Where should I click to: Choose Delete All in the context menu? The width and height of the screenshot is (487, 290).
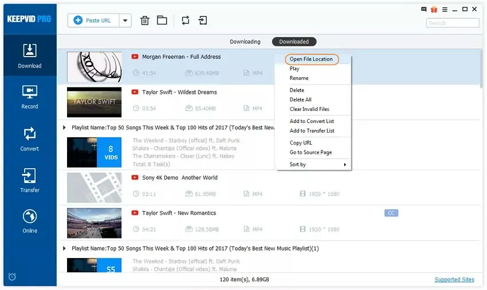(x=314, y=100)
